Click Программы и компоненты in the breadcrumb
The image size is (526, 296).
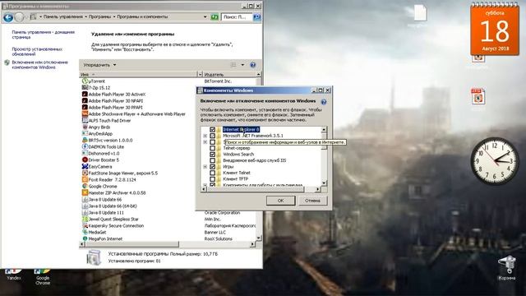coord(142,16)
